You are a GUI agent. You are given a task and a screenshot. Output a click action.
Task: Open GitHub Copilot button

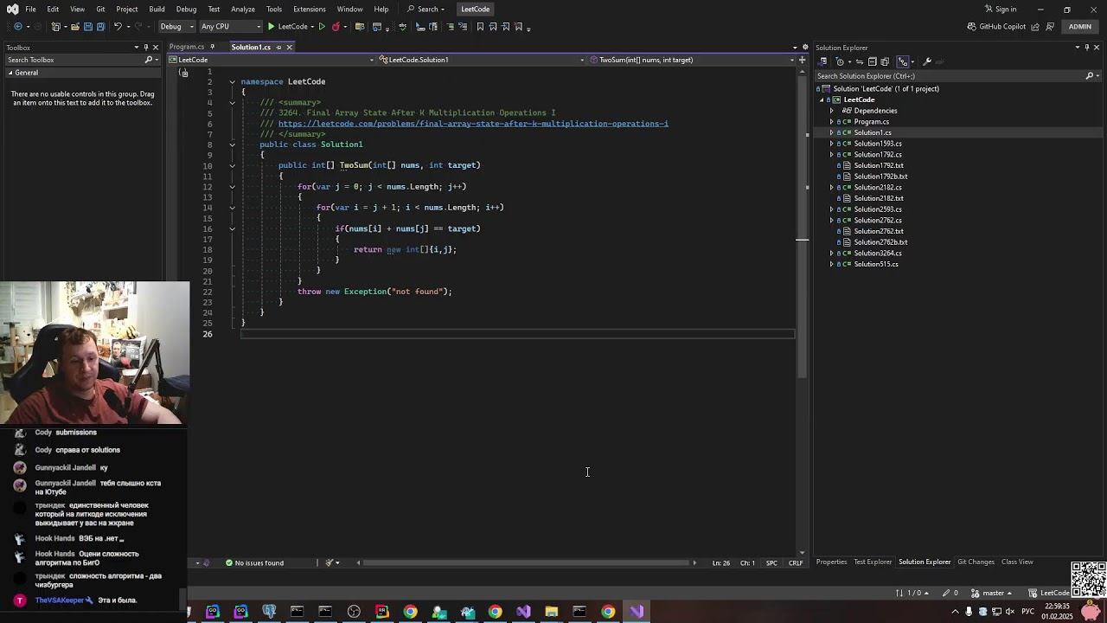tap(996, 27)
